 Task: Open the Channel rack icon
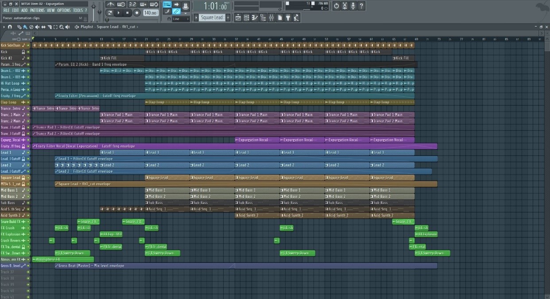(247, 18)
